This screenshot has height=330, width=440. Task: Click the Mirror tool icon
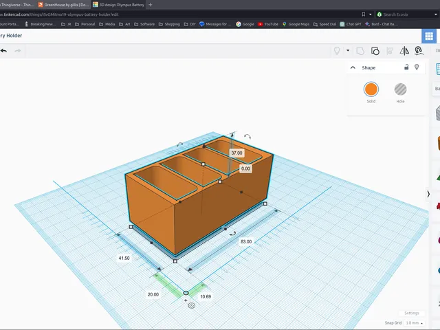(x=404, y=51)
